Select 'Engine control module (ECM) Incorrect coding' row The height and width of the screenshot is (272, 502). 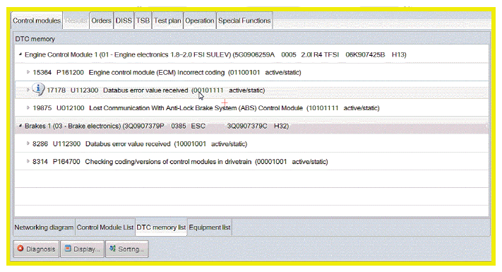pos(251,72)
